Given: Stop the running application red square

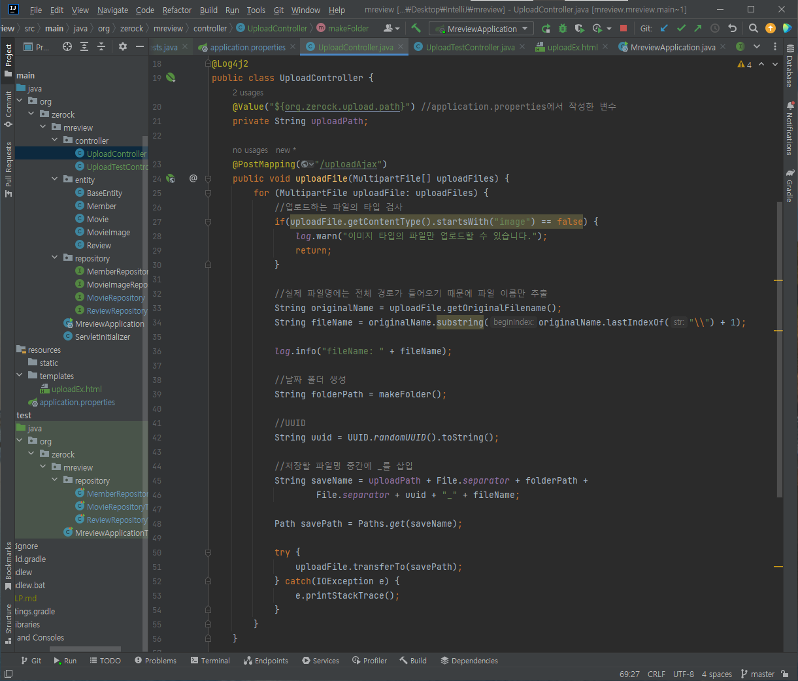Looking at the screenshot, I should (x=623, y=29).
